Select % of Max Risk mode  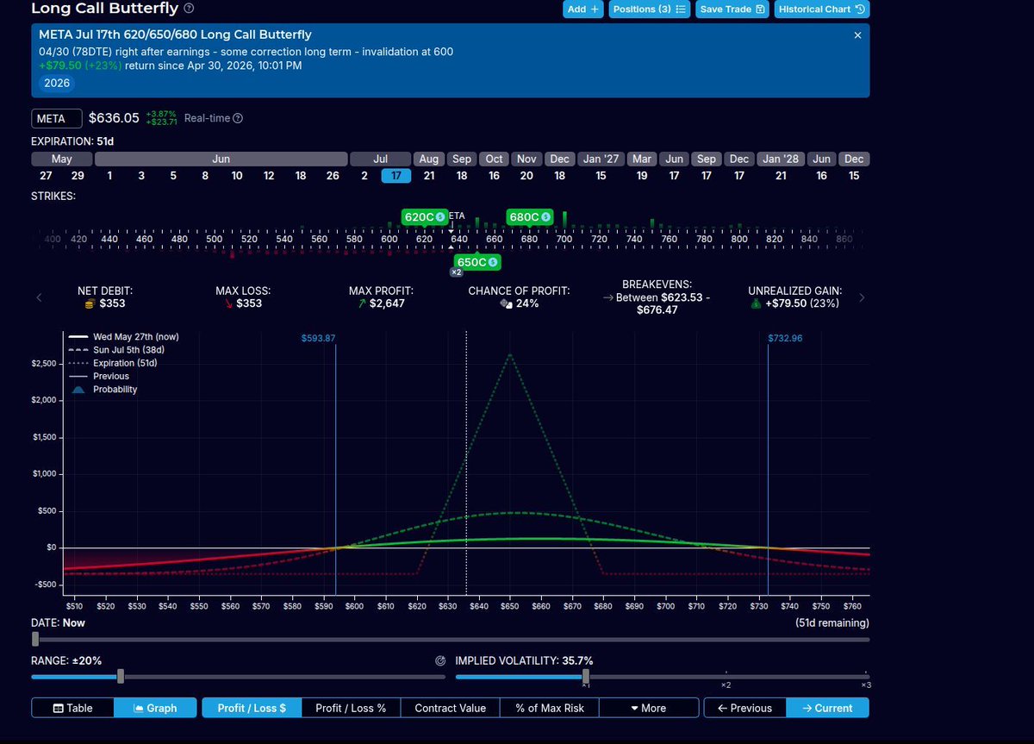click(550, 708)
